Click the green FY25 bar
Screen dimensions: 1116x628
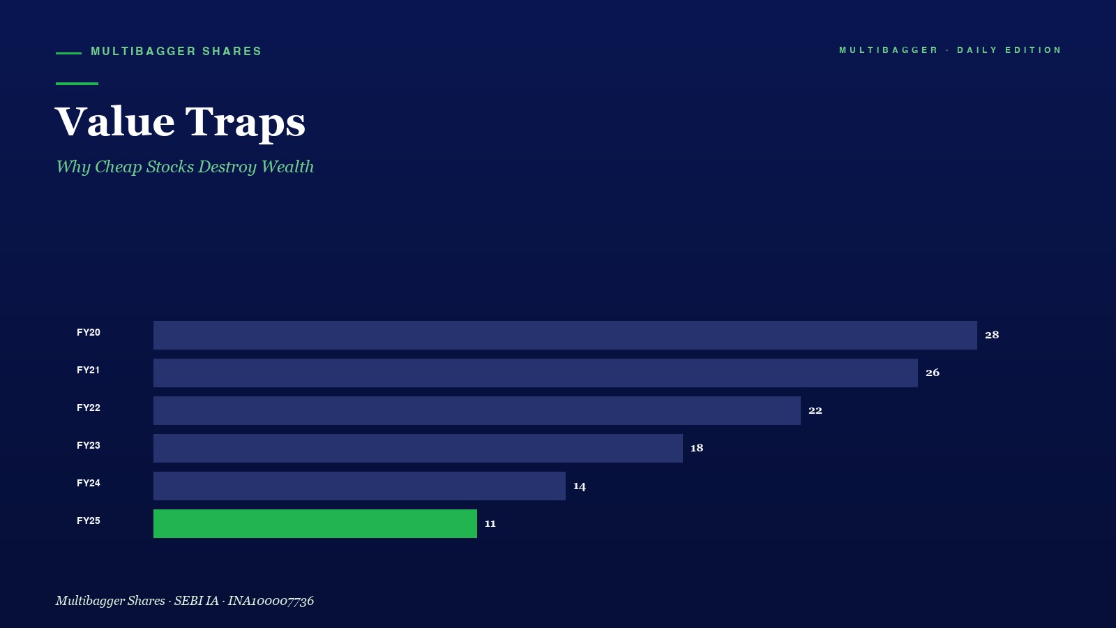point(315,523)
